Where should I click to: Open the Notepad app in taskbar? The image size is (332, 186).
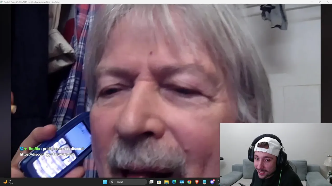[x=204, y=182]
